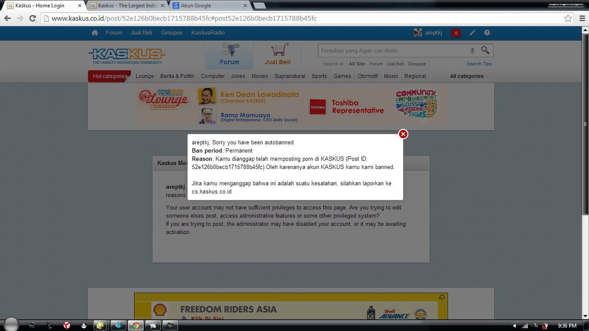The width and height of the screenshot is (589, 331).
Task: Select the Kaskus - Home Login tab
Action: (44, 6)
